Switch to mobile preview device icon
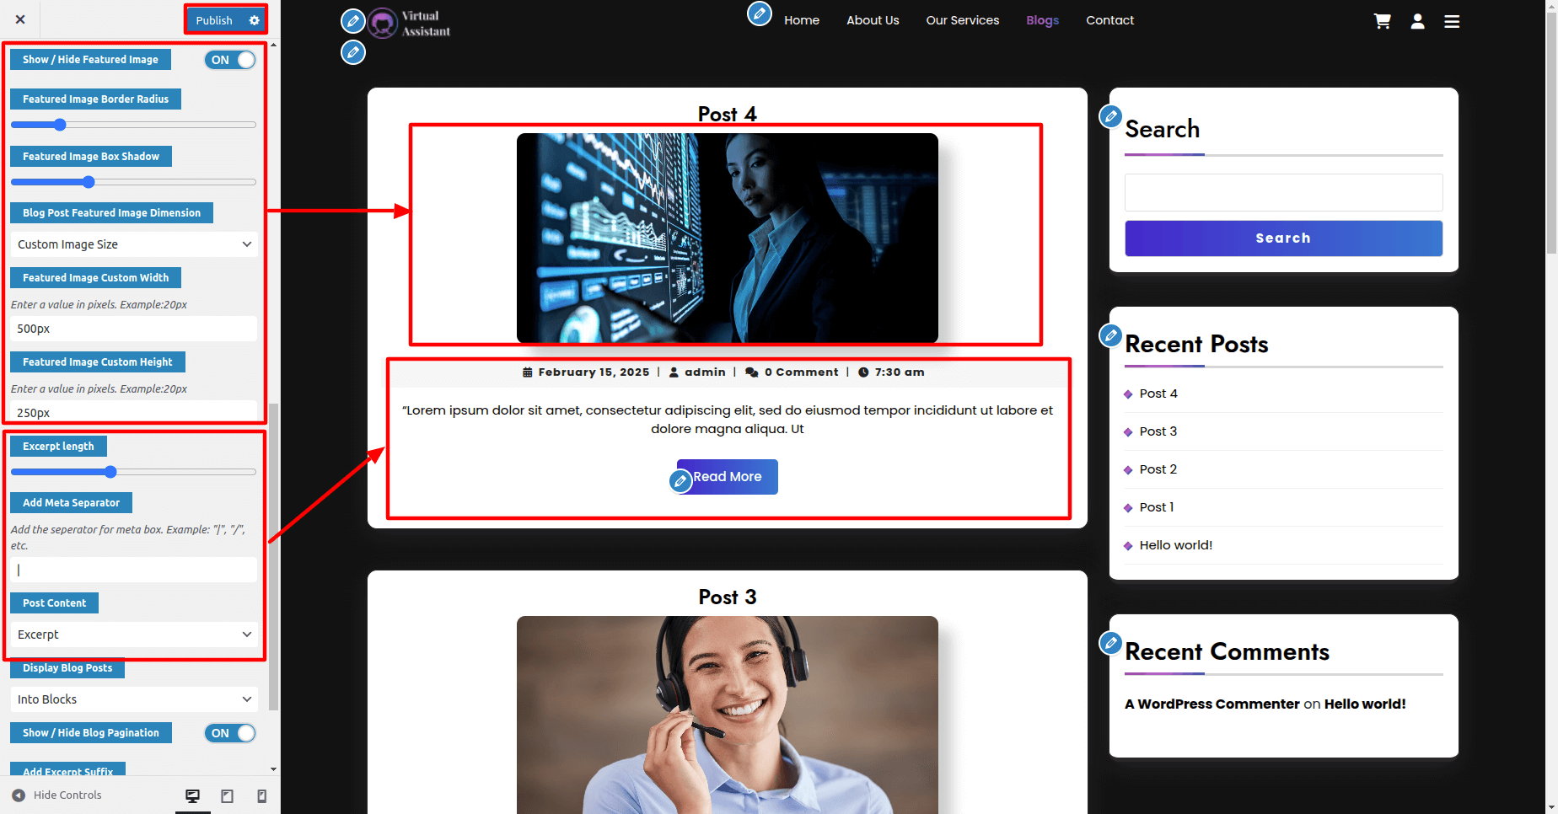Viewport: 1558px width, 814px height. point(261,795)
